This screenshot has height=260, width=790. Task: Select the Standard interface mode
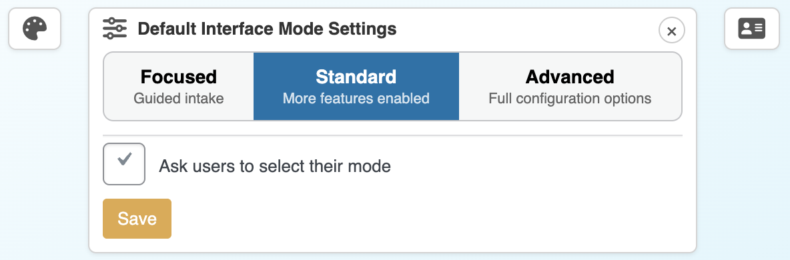(356, 87)
